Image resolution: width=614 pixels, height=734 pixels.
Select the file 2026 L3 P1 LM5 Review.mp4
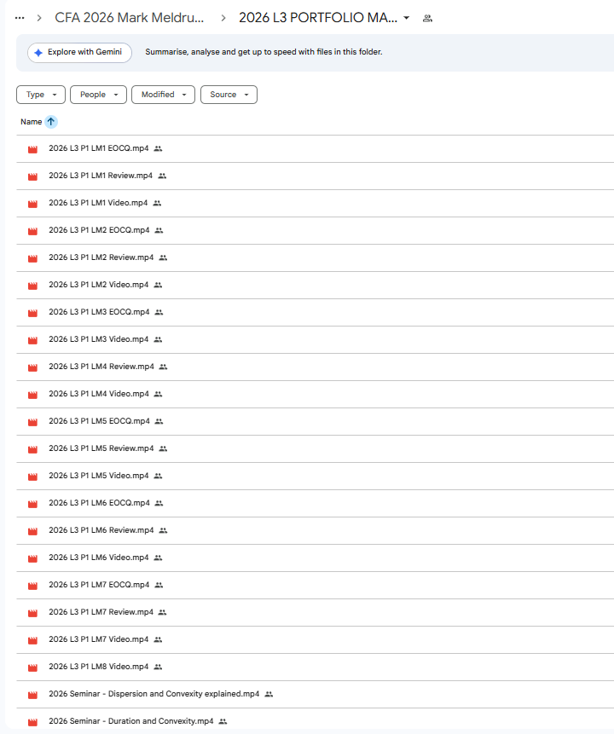tap(101, 448)
